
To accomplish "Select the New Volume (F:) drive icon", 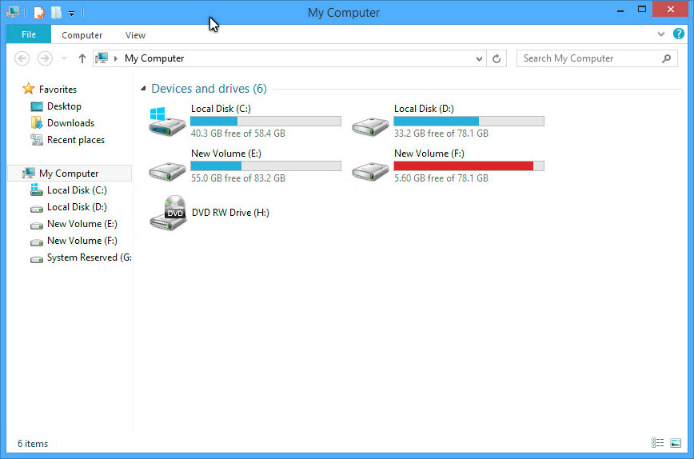I will click(370, 171).
